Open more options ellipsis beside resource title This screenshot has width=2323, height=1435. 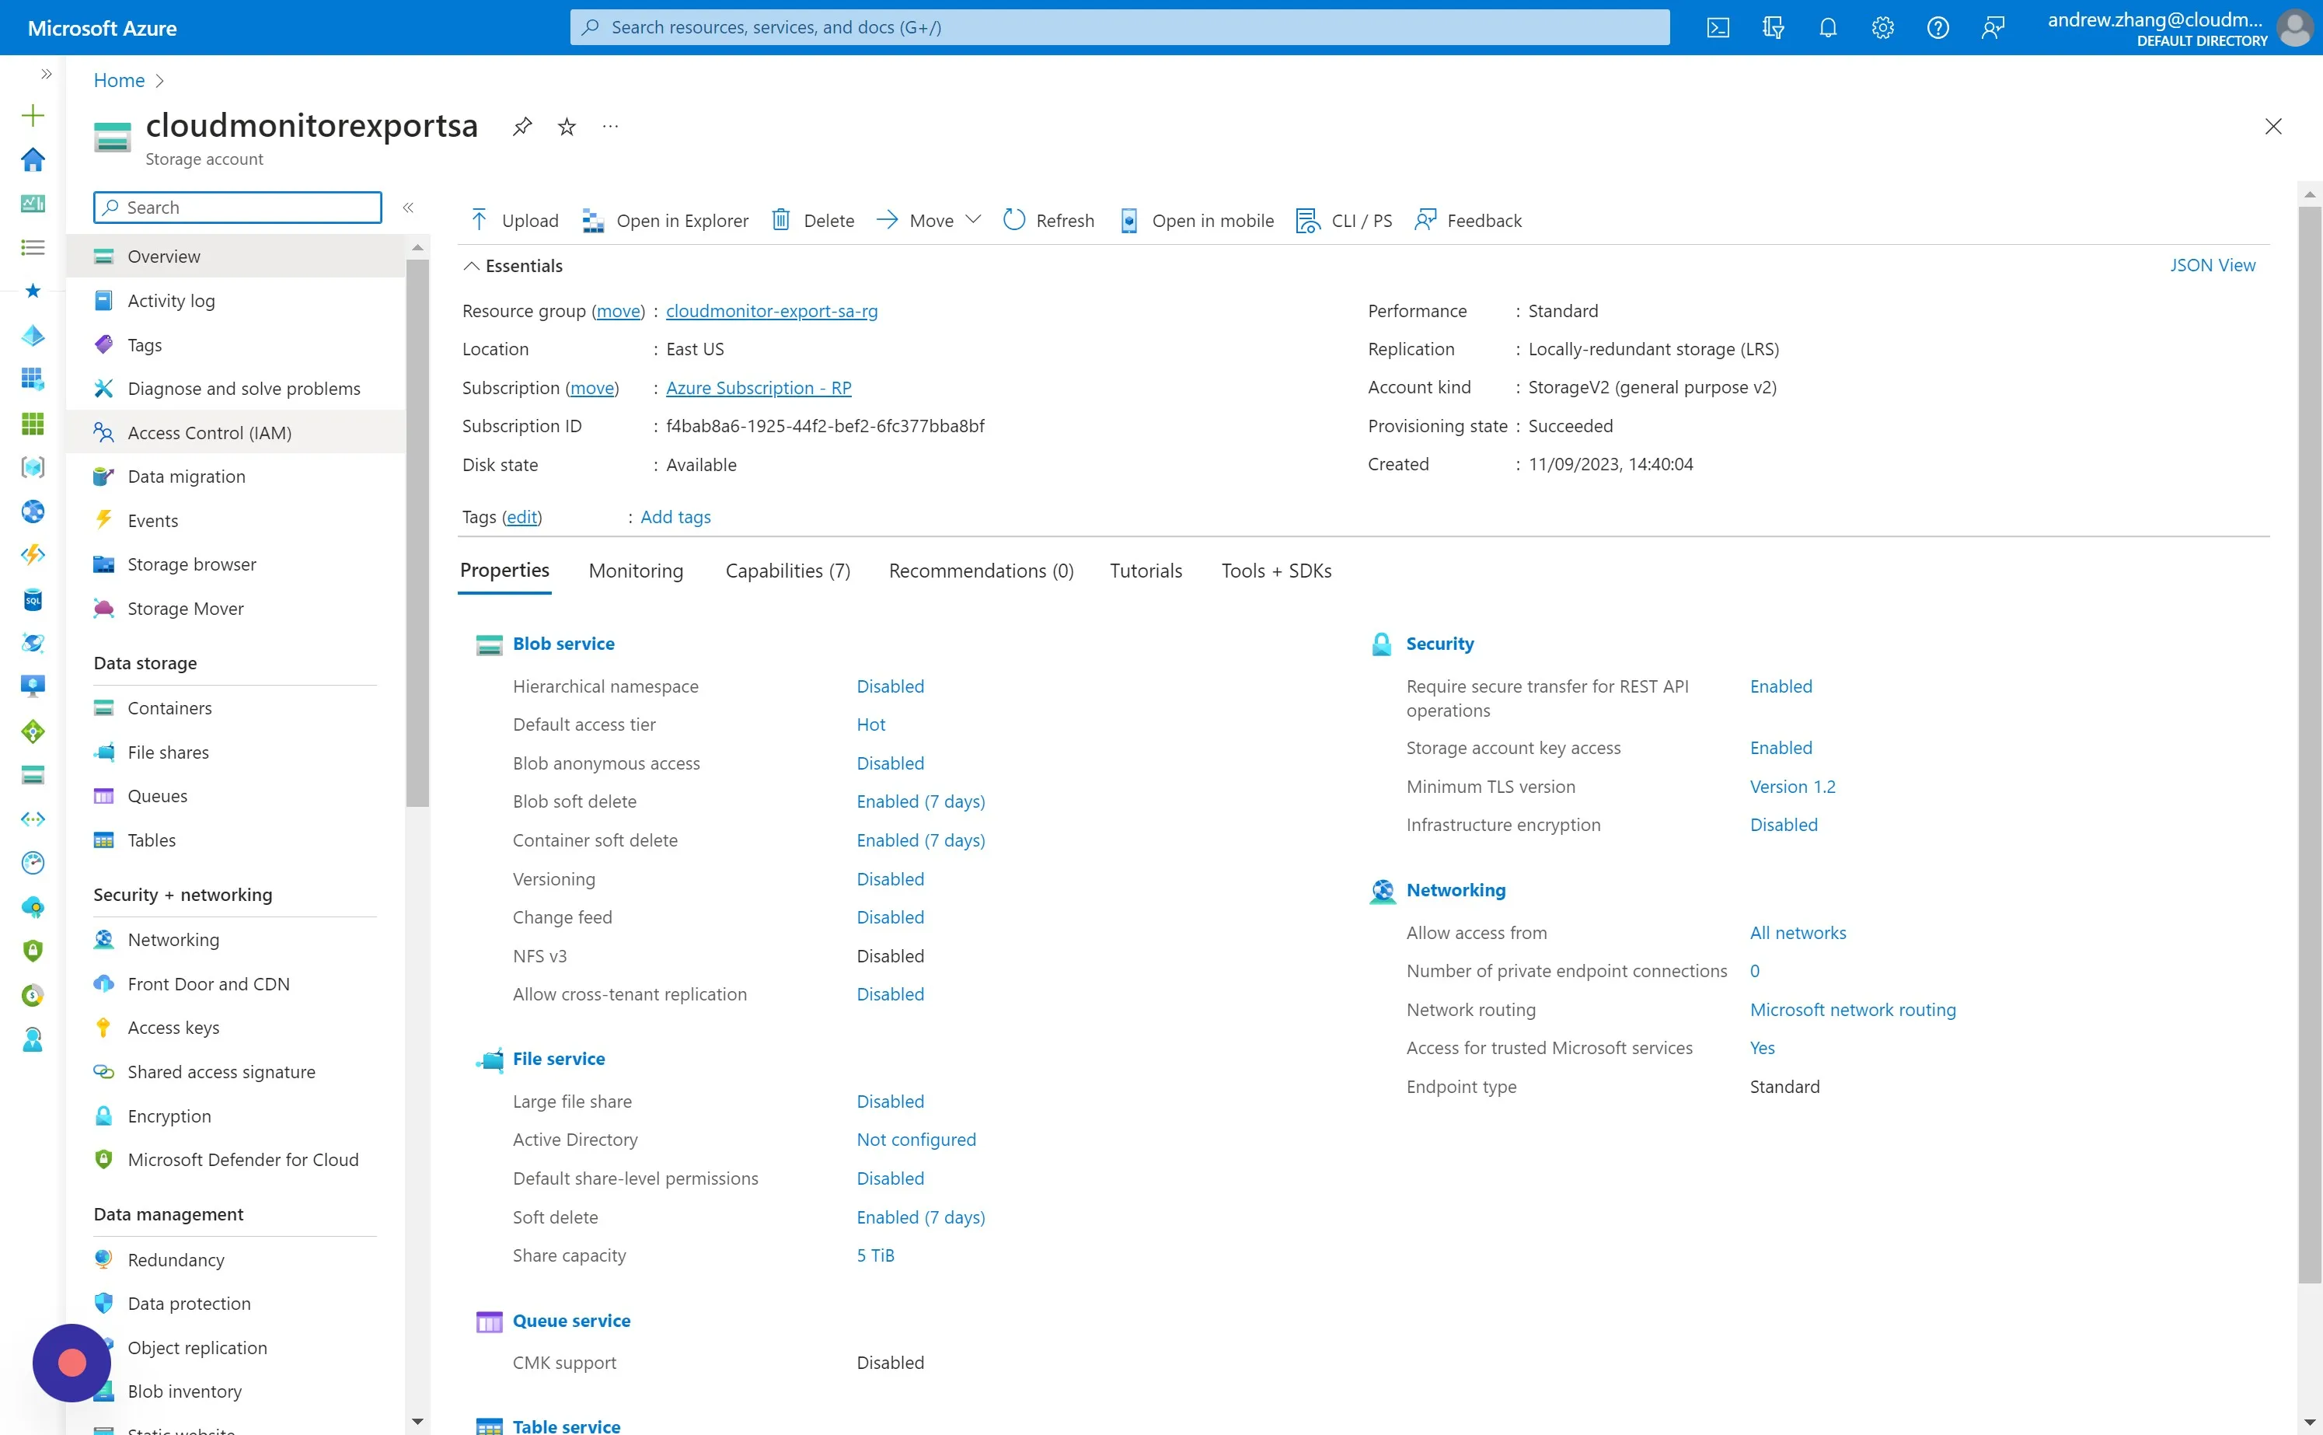pyautogui.click(x=610, y=126)
